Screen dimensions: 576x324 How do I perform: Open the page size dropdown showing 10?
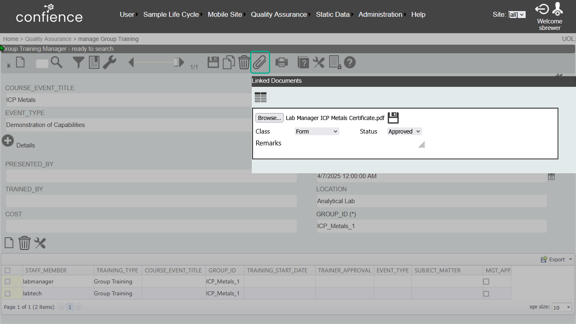pyautogui.click(x=562, y=308)
